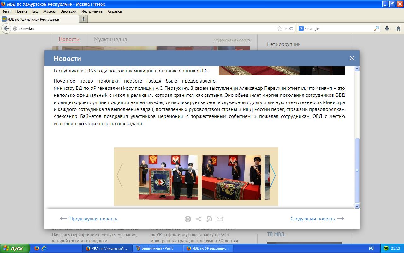Reload the current page
This screenshot has height=253, width=404.
[291, 28]
